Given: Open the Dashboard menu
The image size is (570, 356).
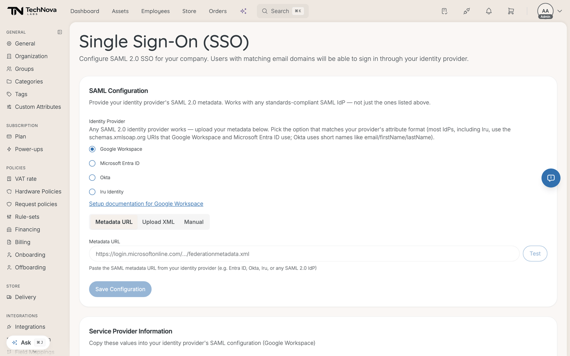Looking at the screenshot, I should tap(85, 11).
